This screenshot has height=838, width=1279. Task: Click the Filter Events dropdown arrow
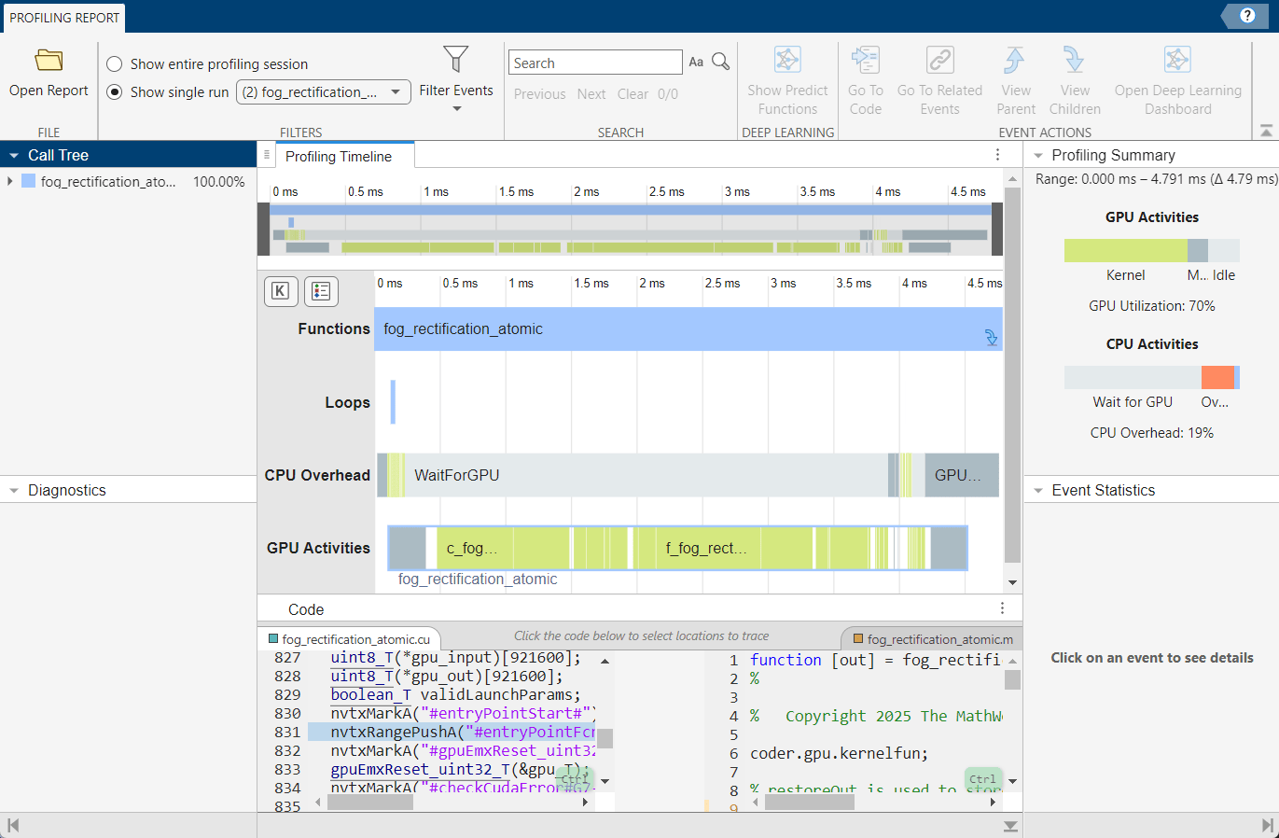click(456, 109)
